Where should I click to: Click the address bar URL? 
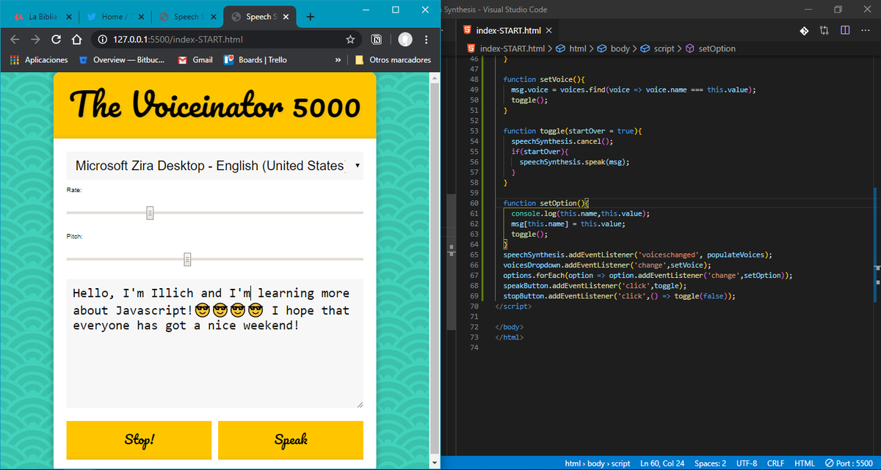coord(178,40)
